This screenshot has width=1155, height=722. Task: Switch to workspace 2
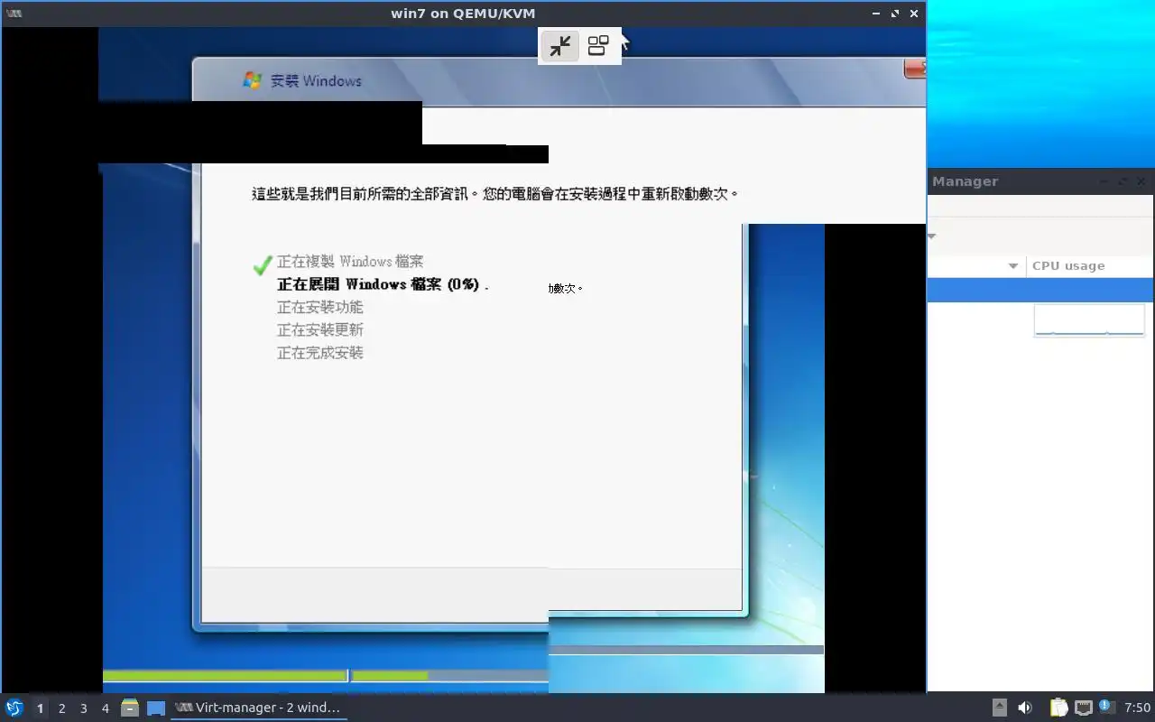pyautogui.click(x=61, y=708)
